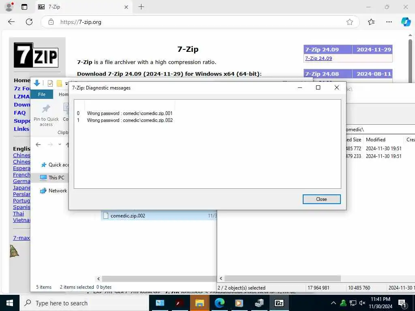Open Edge Settings and more menu
The image size is (415, 311).
coord(389,22)
